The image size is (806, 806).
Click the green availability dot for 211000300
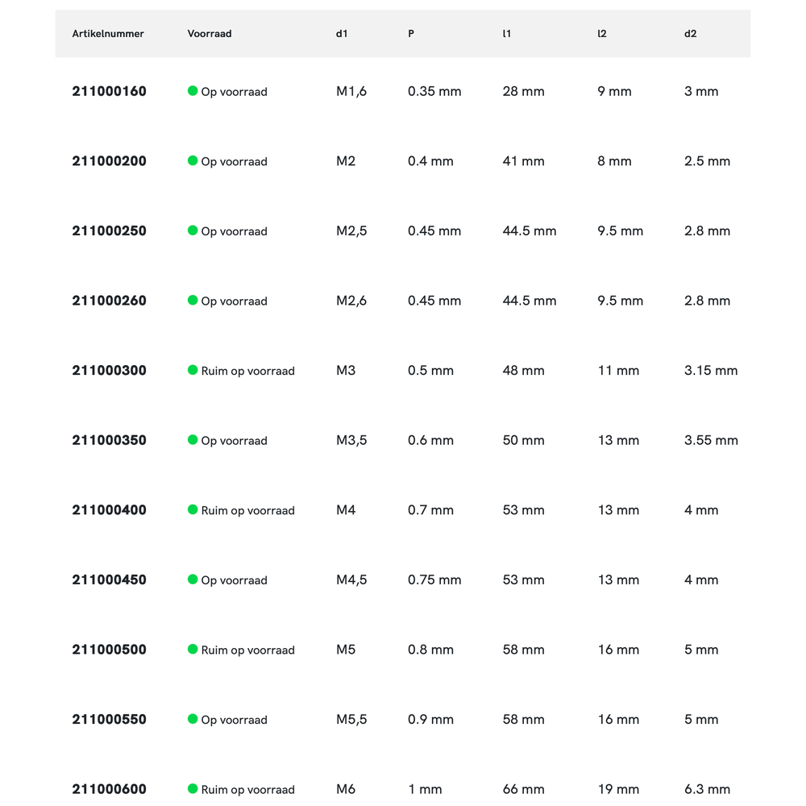[193, 370]
